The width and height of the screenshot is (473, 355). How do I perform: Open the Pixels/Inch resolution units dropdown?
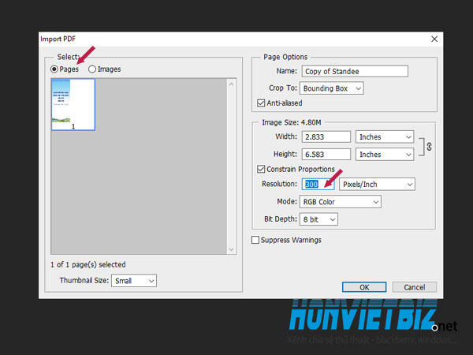[x=377, y=184]
